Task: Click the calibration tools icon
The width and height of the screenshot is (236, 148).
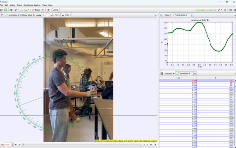Action: pyautogui.click(x=16, y=10)
